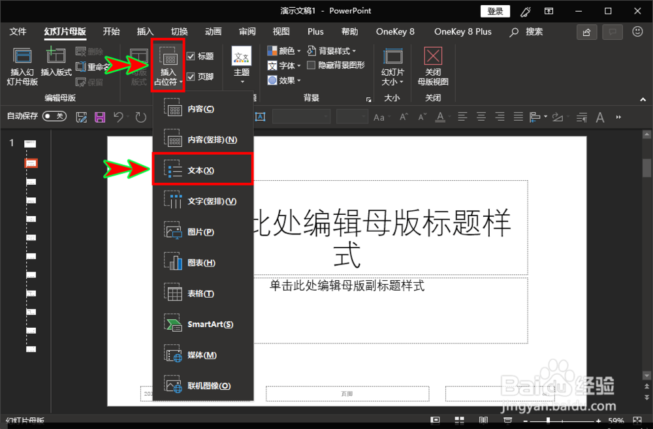
Task: Choose Vertical Text (文字(竖排)) option
Action: [203, 201]
